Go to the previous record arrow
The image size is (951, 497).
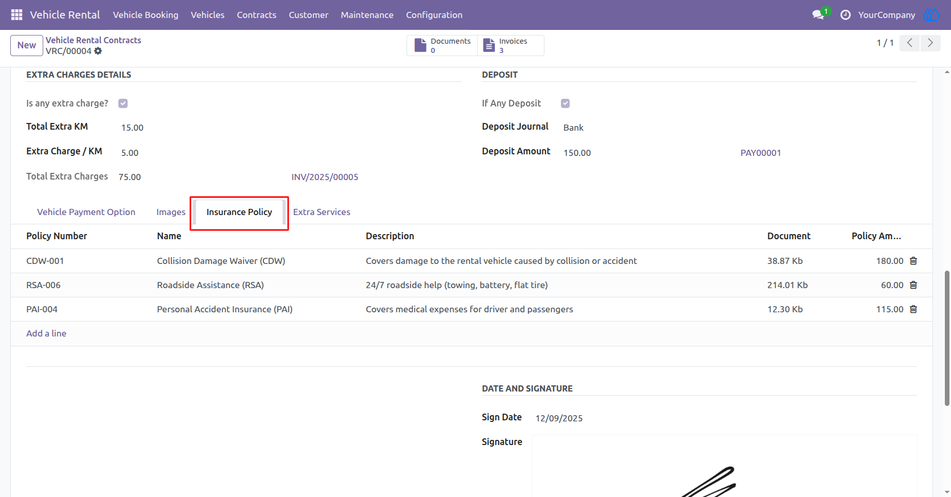[910, 43]
